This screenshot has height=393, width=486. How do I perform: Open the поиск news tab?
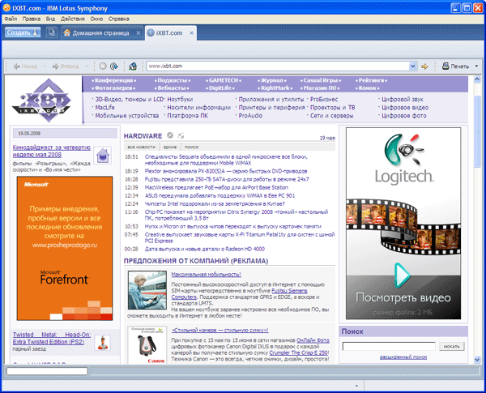[x=191, y=147]
